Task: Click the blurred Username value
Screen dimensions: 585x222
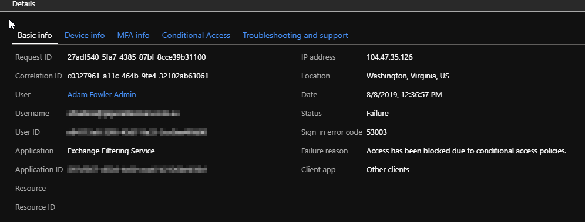Action: 123,114
